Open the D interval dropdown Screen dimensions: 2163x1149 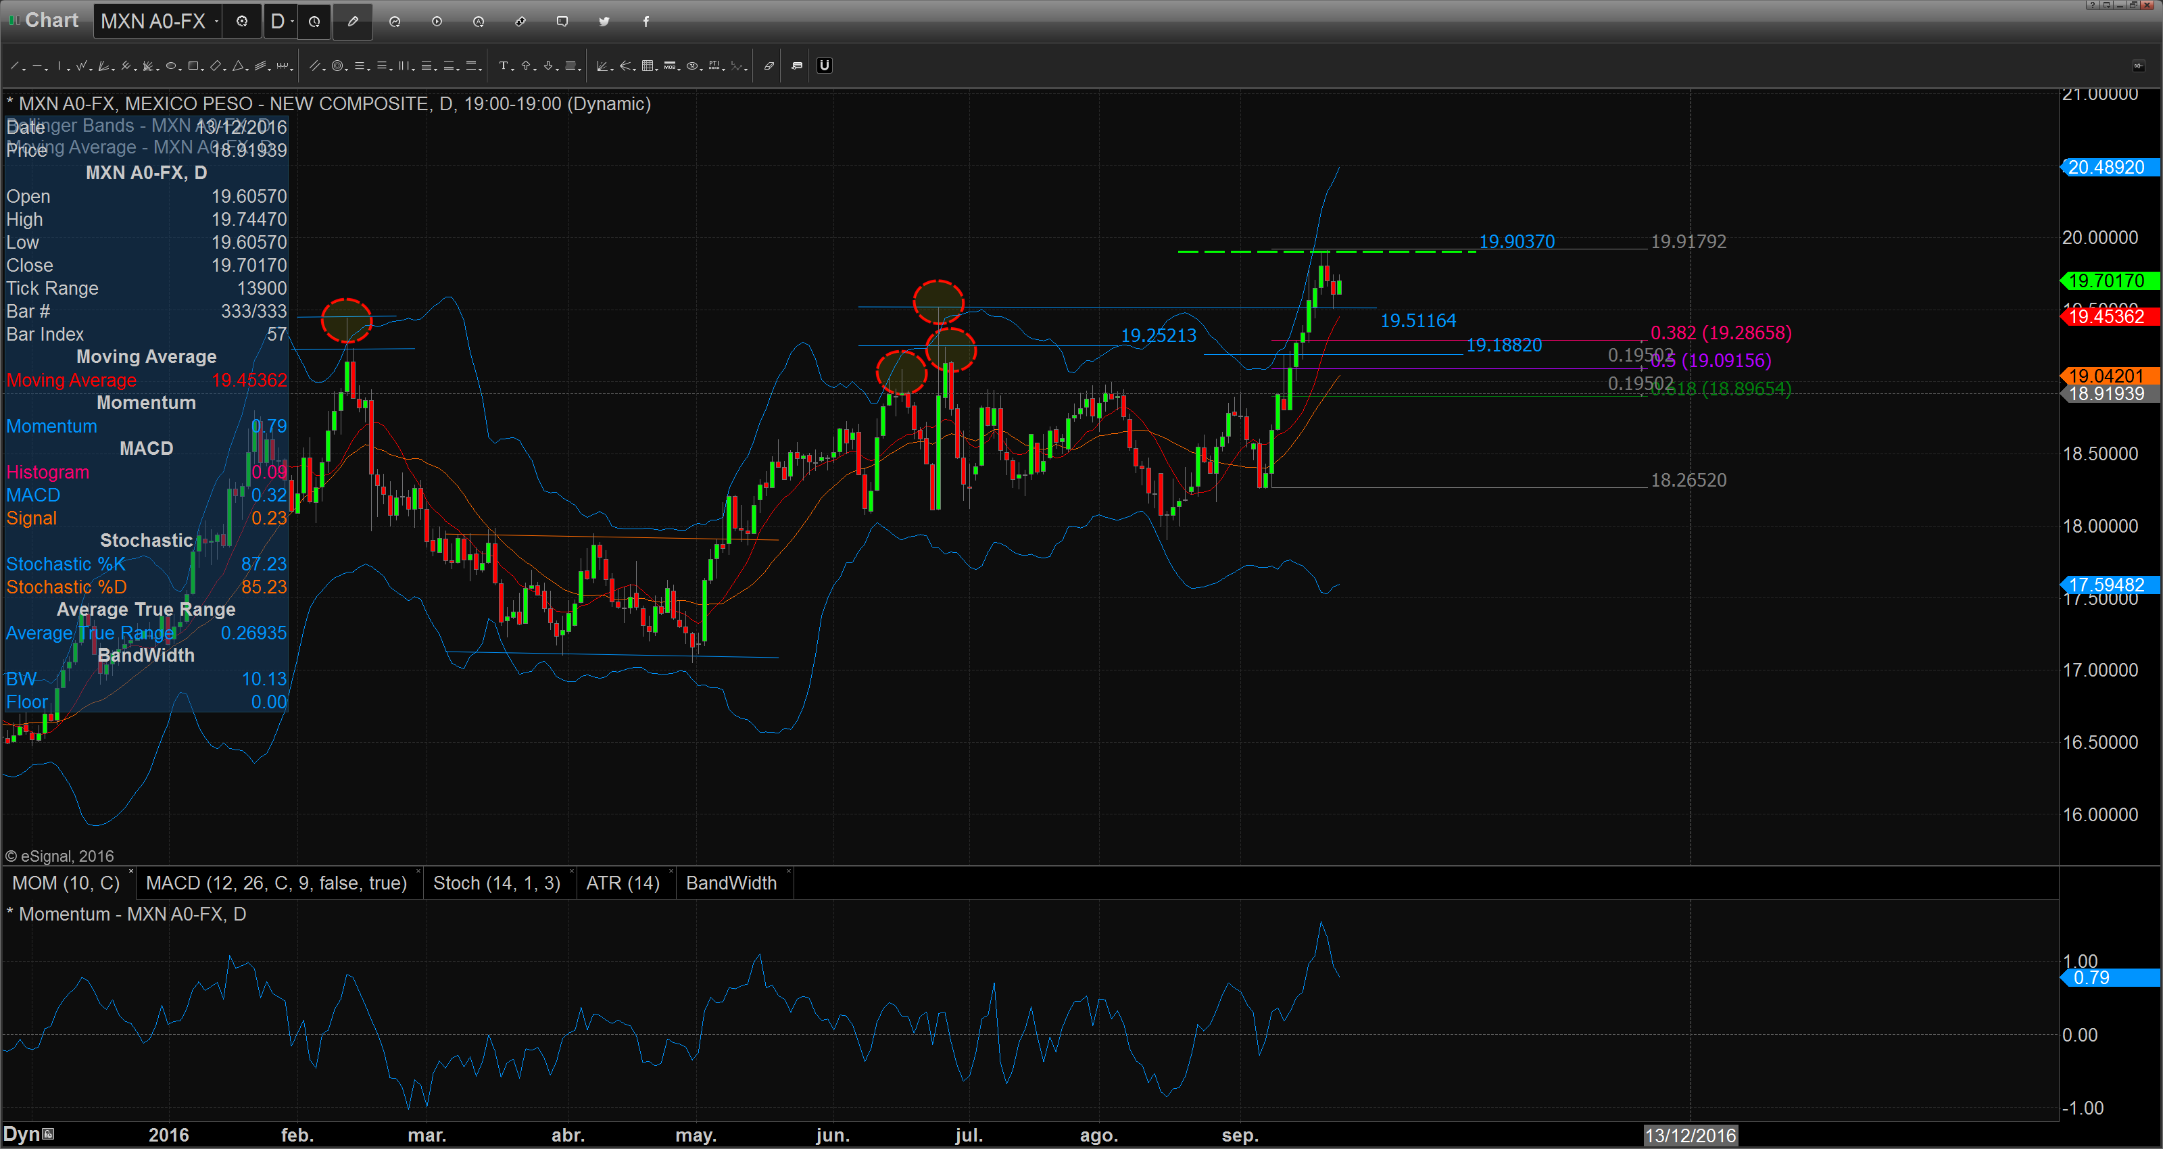pyautogui.click(x=293, y=22)
